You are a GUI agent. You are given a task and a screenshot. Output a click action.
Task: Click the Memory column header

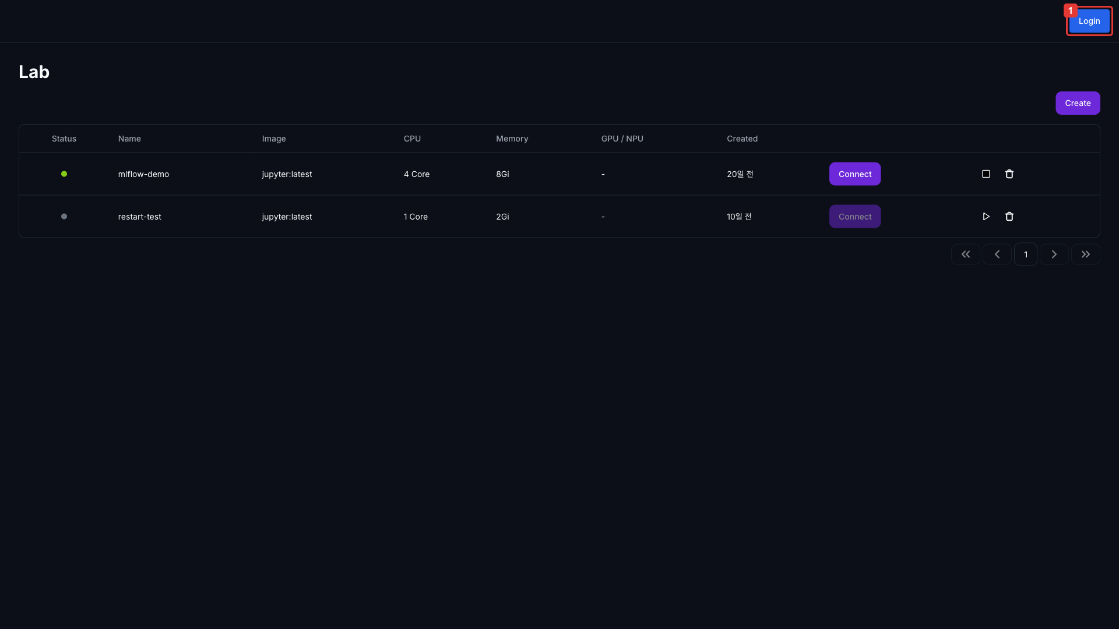[512, 139]
